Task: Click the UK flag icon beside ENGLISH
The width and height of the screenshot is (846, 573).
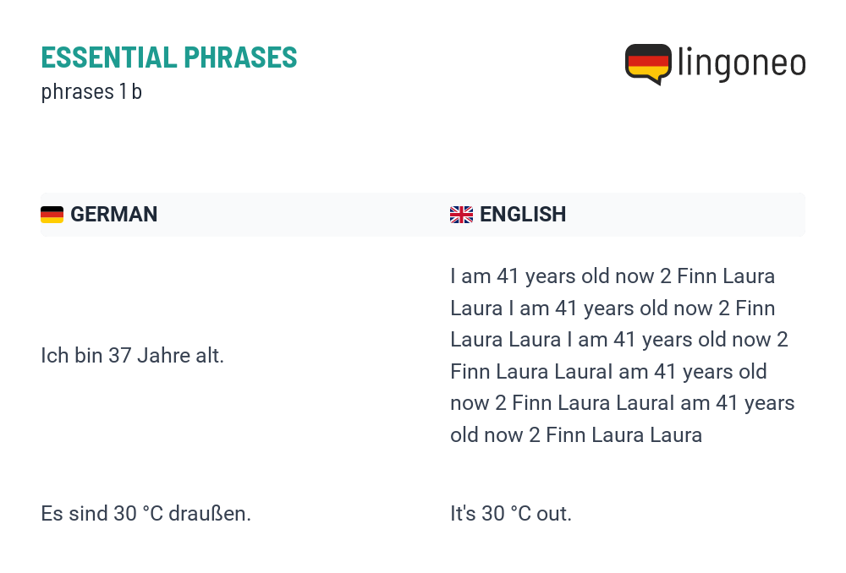Action: click(x=461, y=215)
